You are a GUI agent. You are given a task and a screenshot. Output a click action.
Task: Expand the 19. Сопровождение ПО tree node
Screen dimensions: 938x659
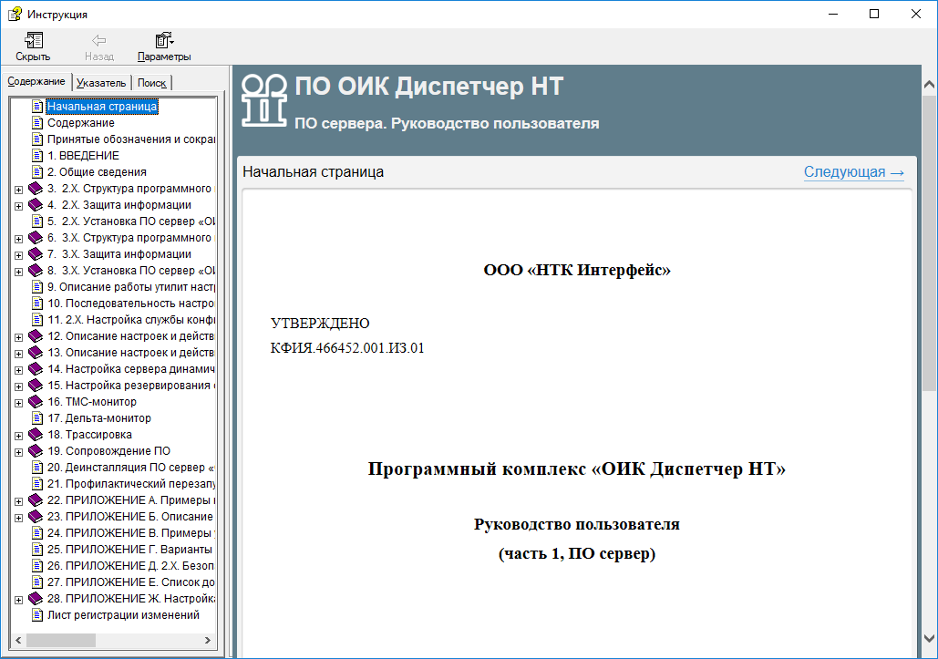pyautogui.click(x=19, y=451)
